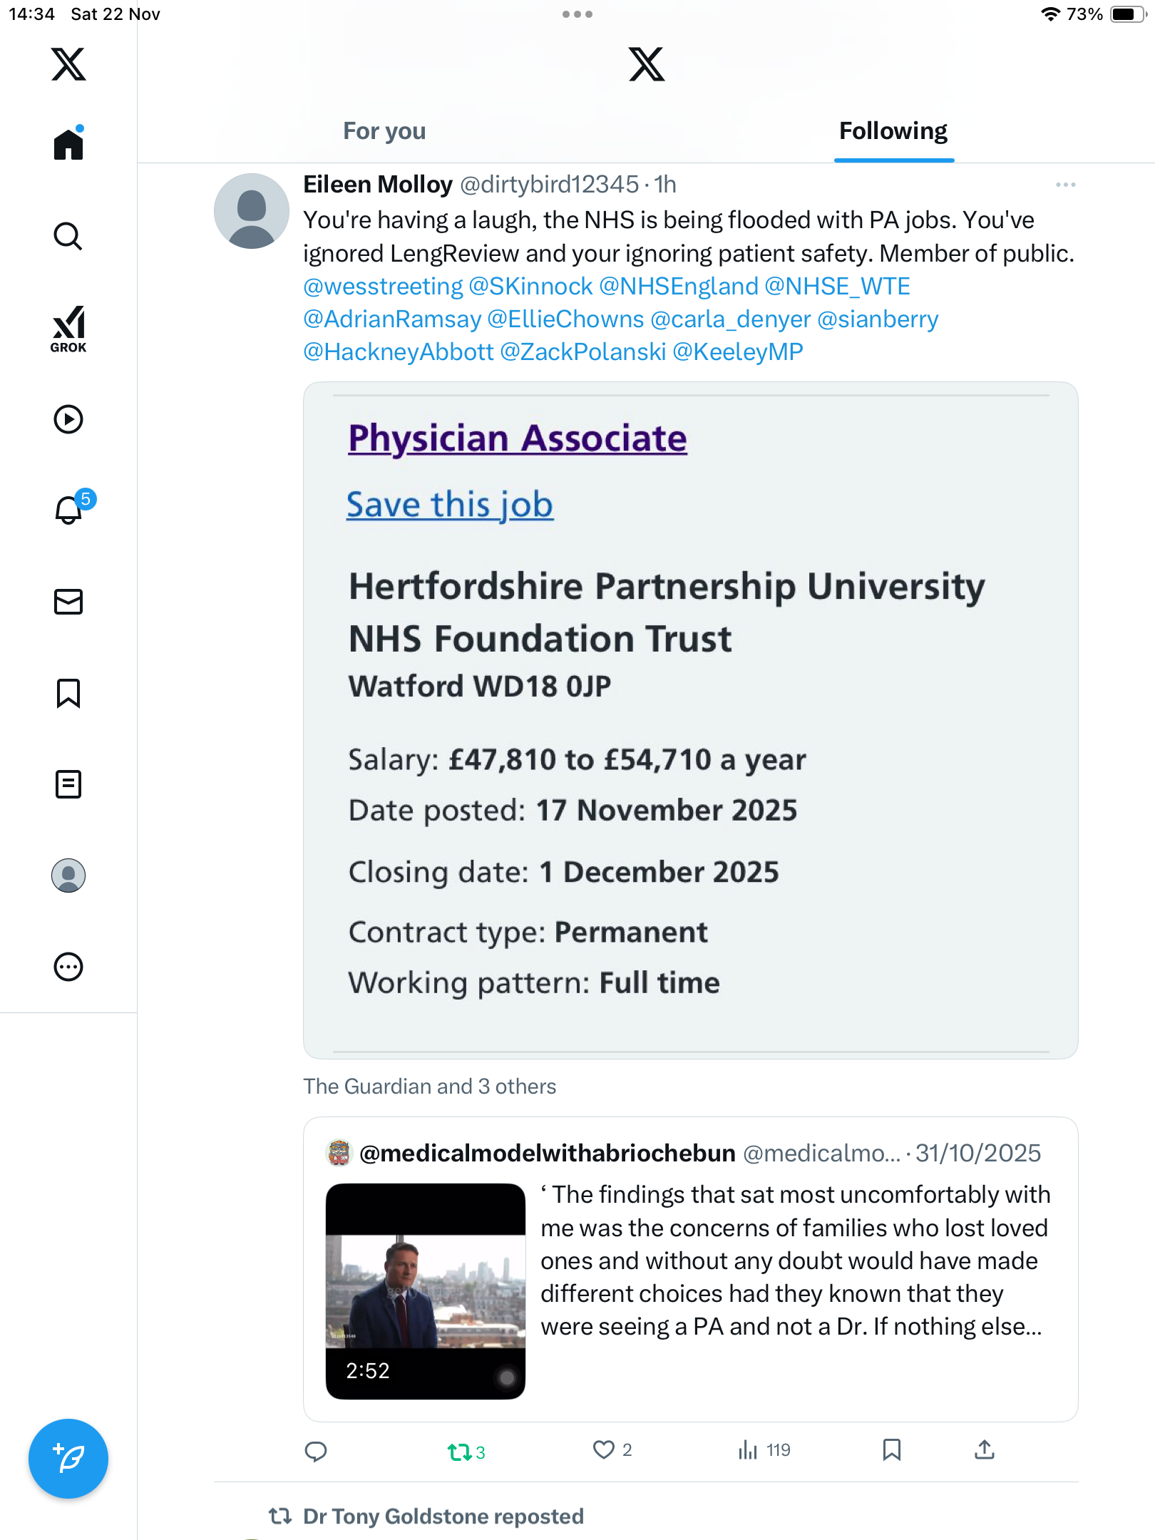Image resolution: width=1155 pixels, height=1540 pixels.
Task: Open Direct Messages envelope icon
Action: pyautogui.click(x=68, y=602)
